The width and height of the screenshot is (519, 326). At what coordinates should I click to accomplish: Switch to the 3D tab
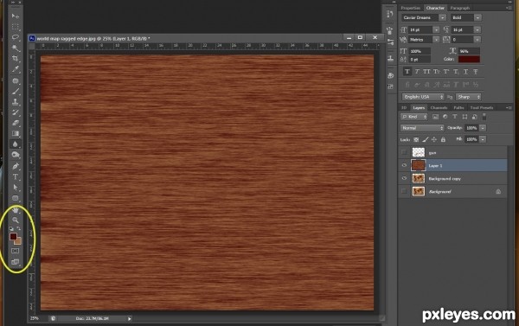[x=404, y=107]
